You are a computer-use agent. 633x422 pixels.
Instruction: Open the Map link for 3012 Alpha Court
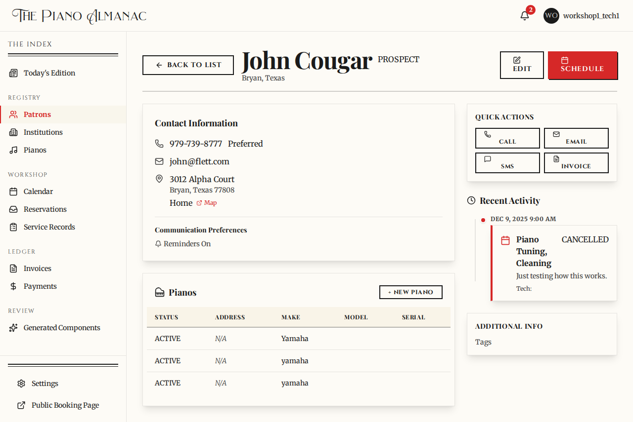[x=206, y=202]
